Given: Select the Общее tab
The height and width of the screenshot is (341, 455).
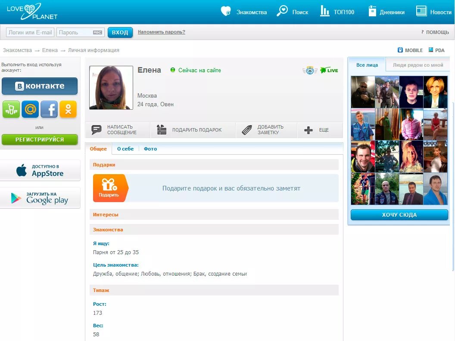Looking at the screenshot, I should coord(98,149).
